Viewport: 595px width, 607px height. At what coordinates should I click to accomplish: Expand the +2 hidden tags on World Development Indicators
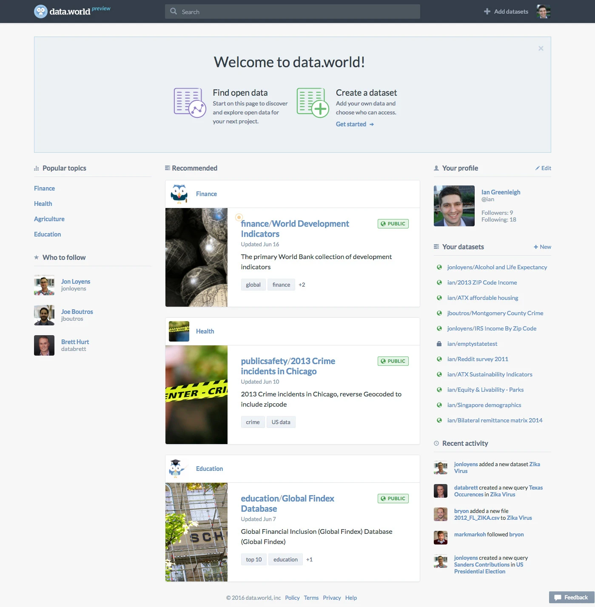point(302,284)
